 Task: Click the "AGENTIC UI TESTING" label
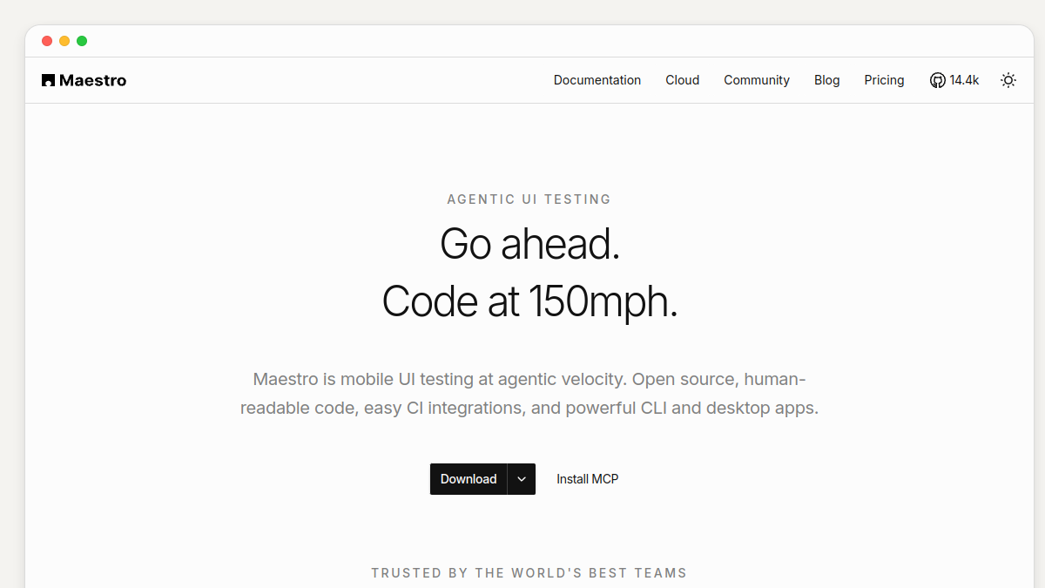tap(529, 199)
